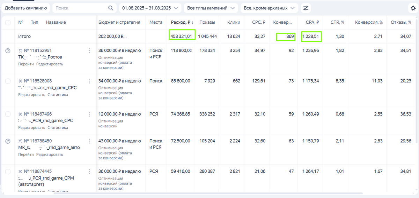The width and height of the screenshot is (419, 198).
Task: Expand the 'Все типы кампаний' dropdown
Action: click(211, 8)
